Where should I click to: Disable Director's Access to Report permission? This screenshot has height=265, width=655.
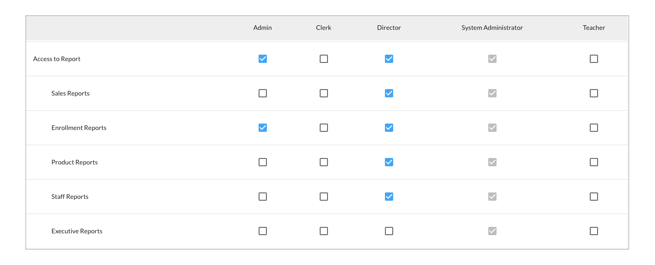(x=389, y=59)
